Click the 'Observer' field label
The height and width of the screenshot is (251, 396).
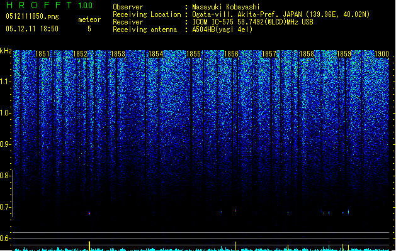pos(128,7)
